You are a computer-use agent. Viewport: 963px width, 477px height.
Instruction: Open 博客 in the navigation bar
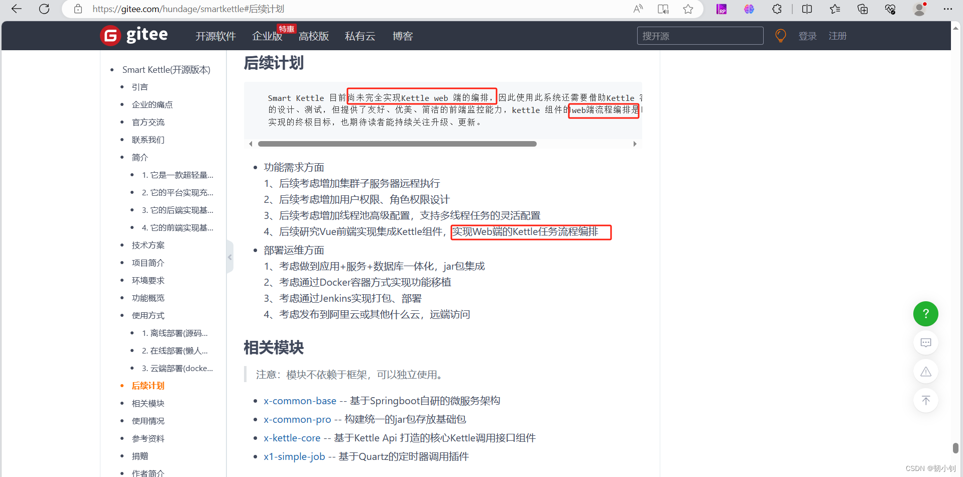403,36
